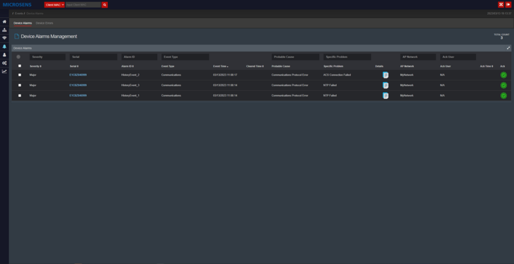
Task: Switch to the Device Errors tab
Action: [x=44, y=23]
